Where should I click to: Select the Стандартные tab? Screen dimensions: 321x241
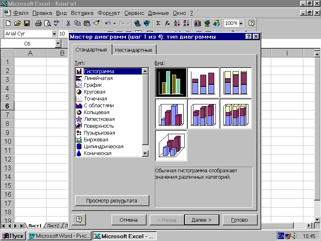click(x=91, y=49)
